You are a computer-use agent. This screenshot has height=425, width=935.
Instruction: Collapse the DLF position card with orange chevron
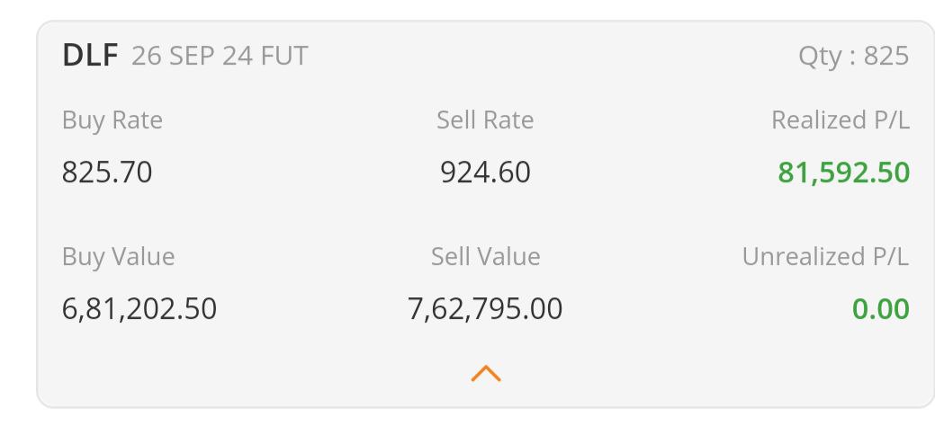click(x=485, y=374)
